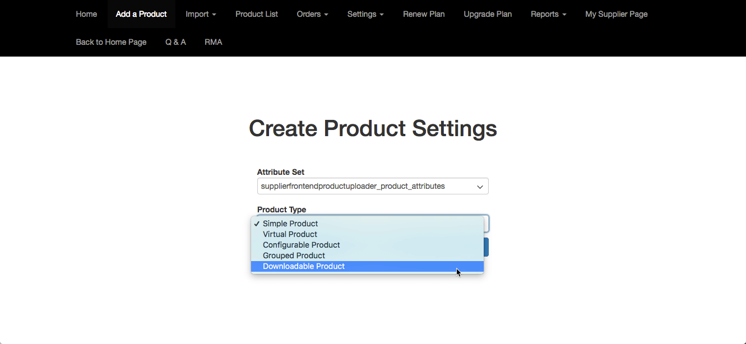Viewport: 746px width, 344px height.
Task: Expand the Reports menu
Action: pyautogui.click(x=548, y=14)
